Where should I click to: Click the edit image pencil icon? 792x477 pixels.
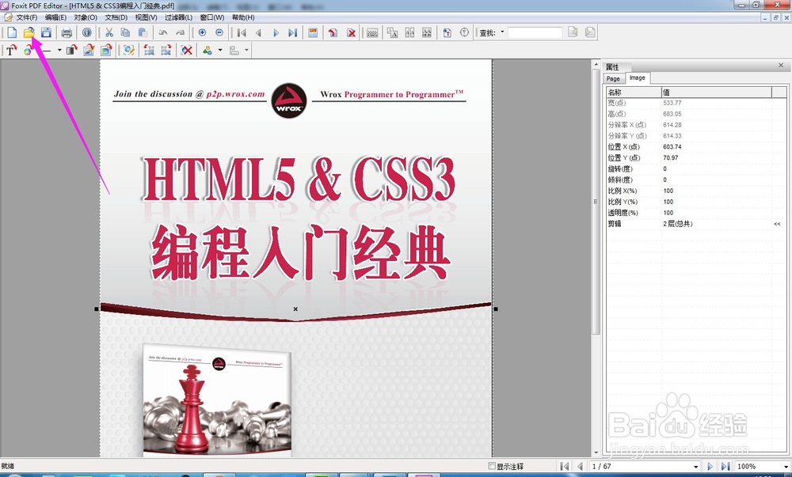pyautogui.click(x=89, y=50)
